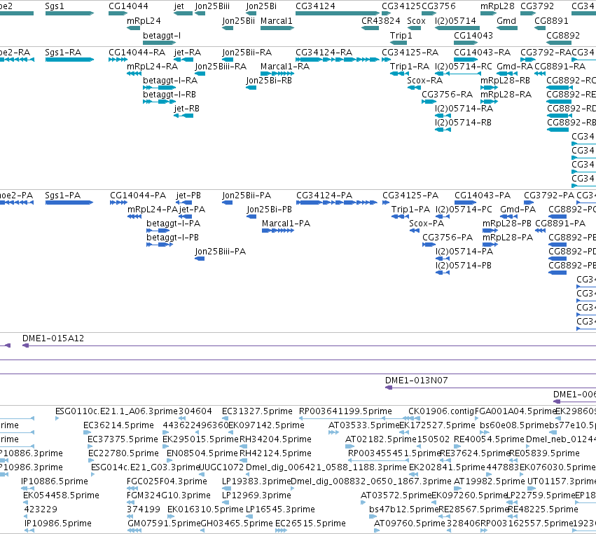Select the CG3756-RA transcript label
Image resolution: width=596 pixels, height=534 pixels.
[448, 95]
